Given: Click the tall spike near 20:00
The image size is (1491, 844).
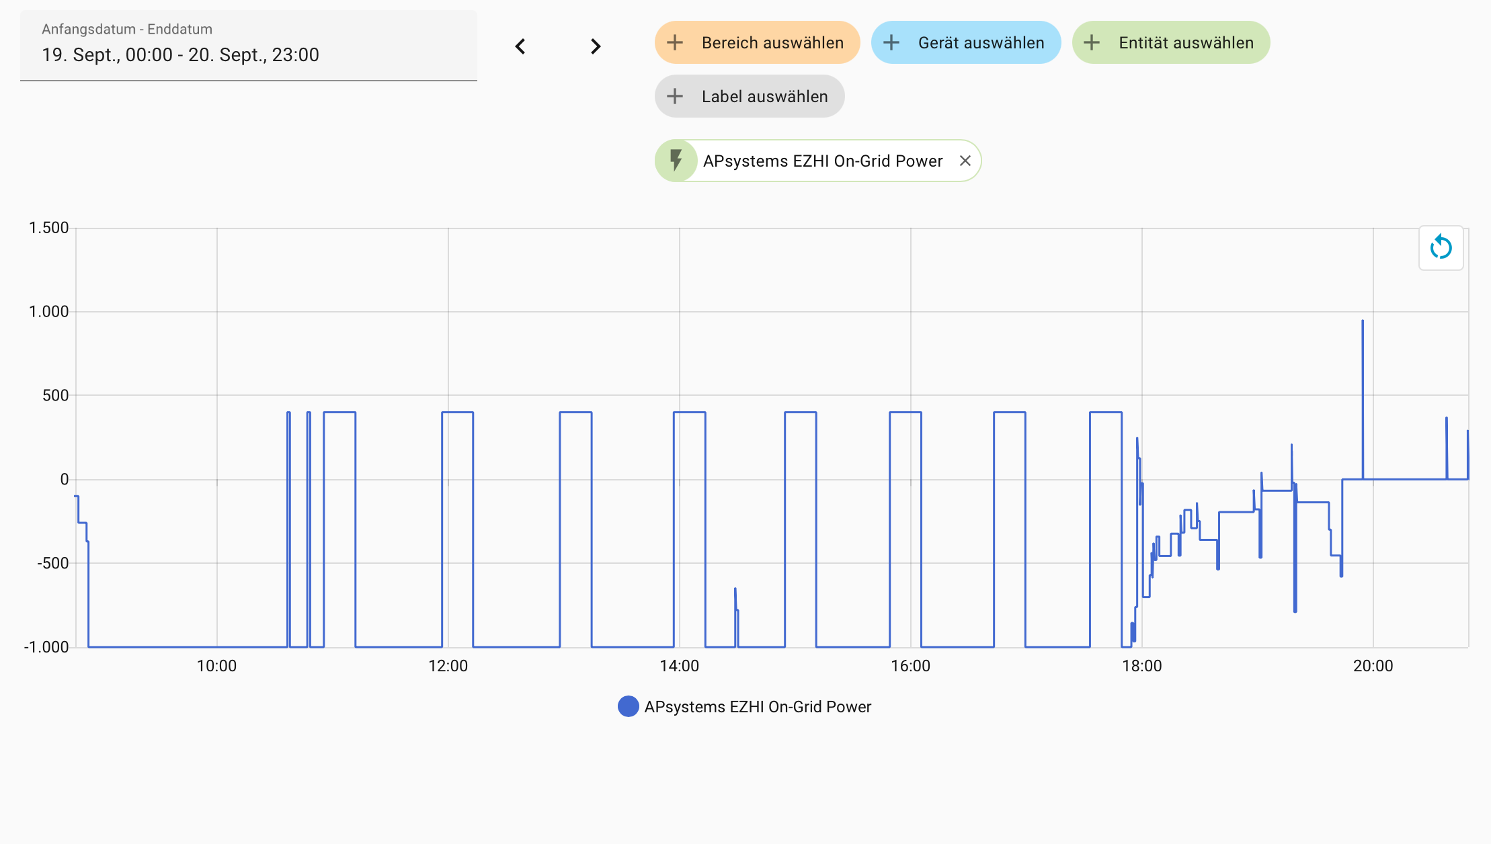Looking at the screenshot, I should point(1363,376).
